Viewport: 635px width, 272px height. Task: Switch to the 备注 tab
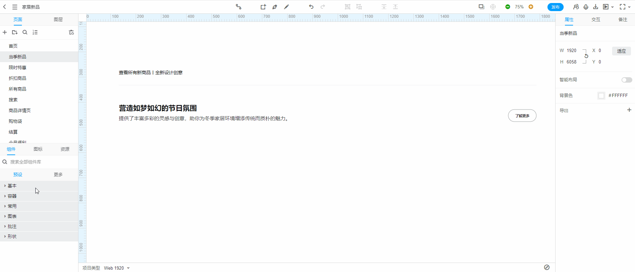click(623, 19)
